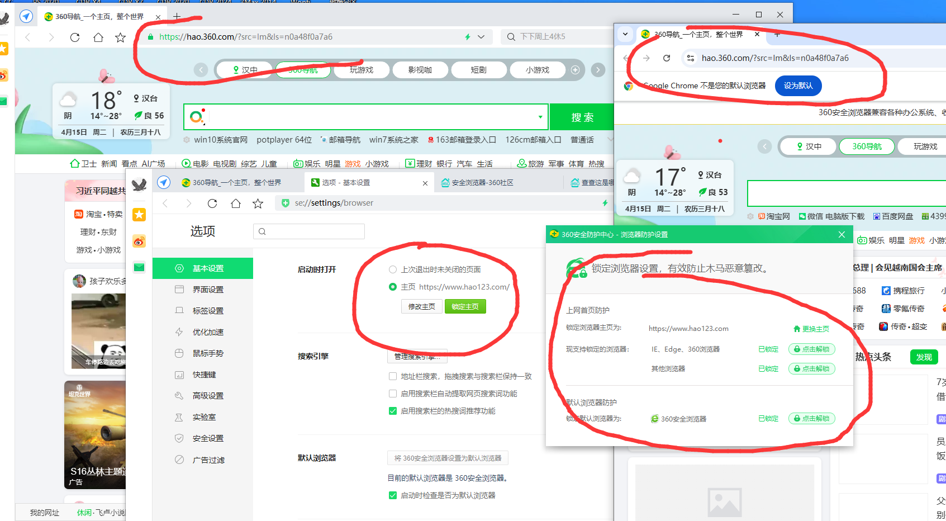Open 安全设置 in options sidebar
The height and width of the screenshot is (521, 946).
click(203, 438)
